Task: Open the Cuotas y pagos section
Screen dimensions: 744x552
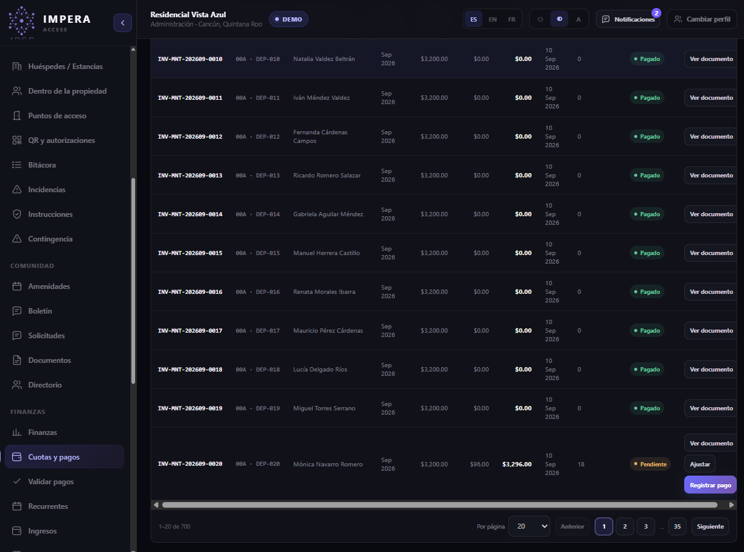Action: (65, 457)
